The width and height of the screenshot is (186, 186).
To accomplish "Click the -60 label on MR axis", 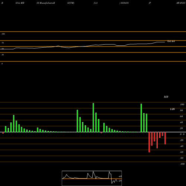I will pos(182,152).
